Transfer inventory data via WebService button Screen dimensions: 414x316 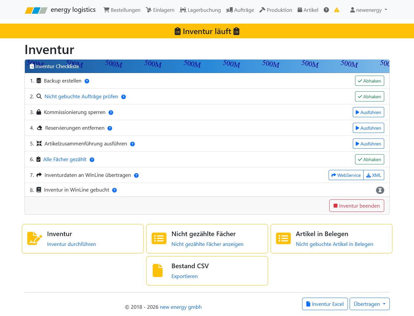(x=346, y=175)
